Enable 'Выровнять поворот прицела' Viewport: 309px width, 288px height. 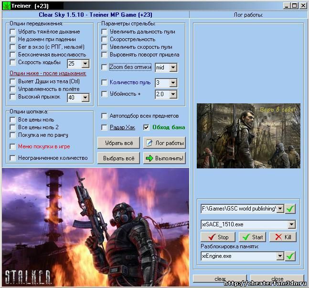pos(104,55)
